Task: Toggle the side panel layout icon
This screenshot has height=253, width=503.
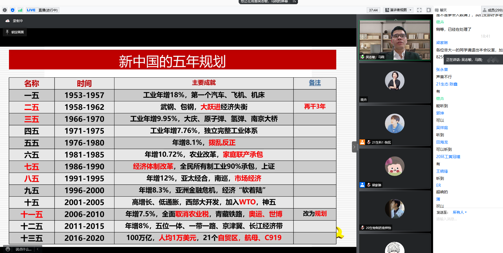Action: tap(429, 10)
